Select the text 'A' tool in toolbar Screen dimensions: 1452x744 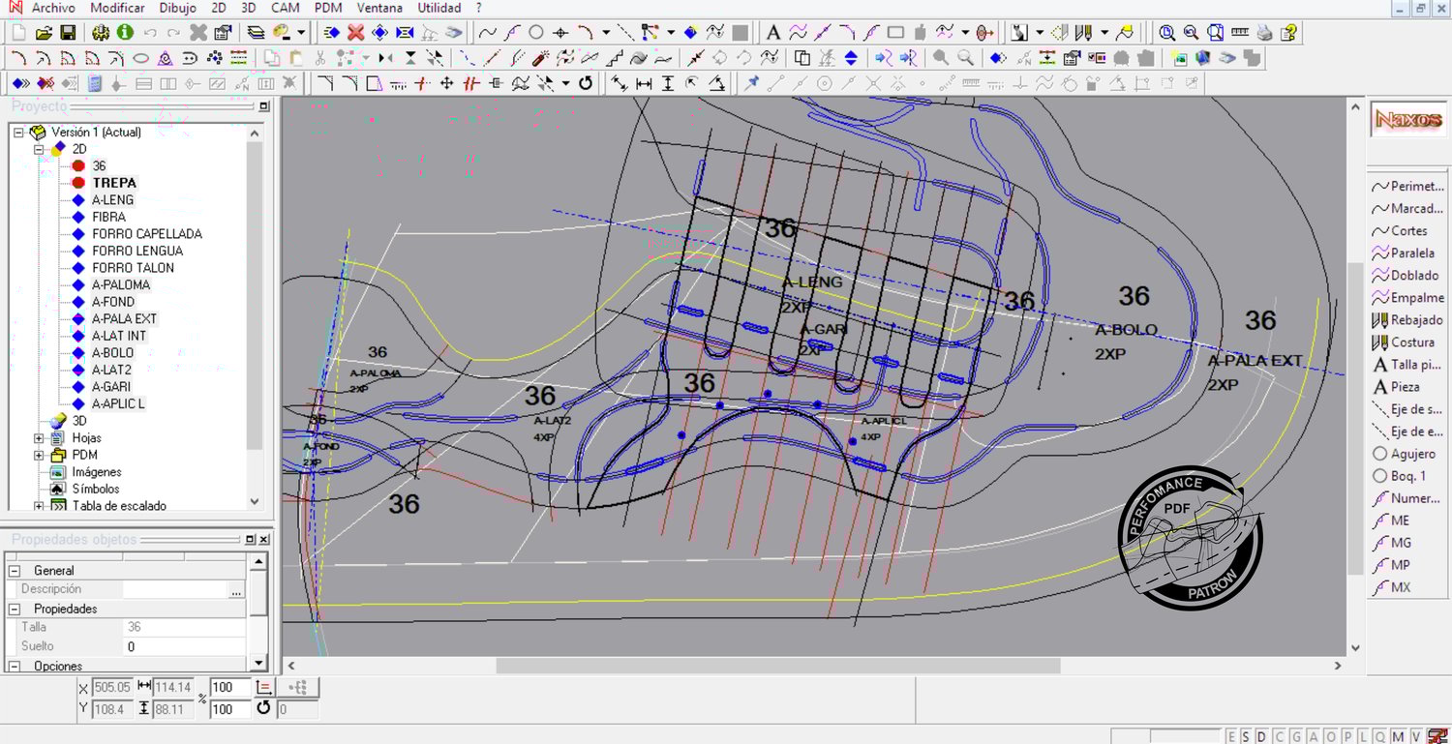pos(773,33)
